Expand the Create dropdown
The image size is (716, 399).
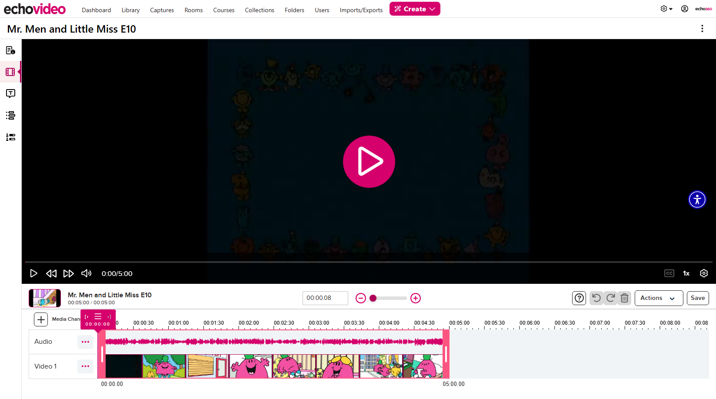click(415, 9)
